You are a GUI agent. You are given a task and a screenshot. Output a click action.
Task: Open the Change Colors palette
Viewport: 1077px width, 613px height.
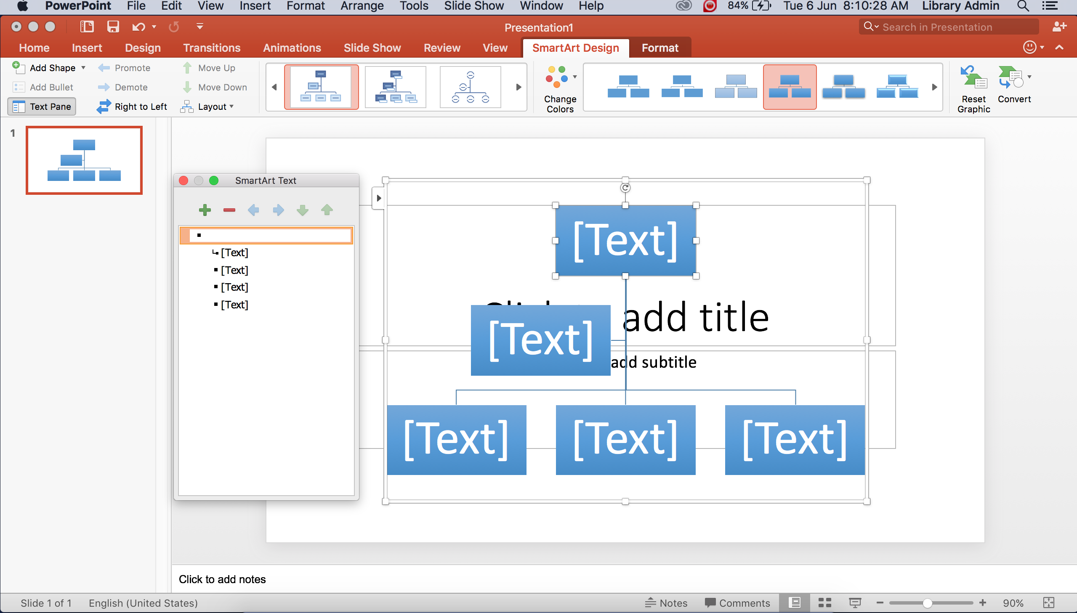coord(560,89)
